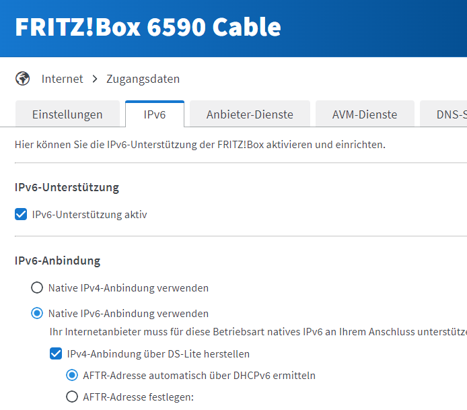Click the IPv6-Unterstützung section heading
Image resolution: width=467 pixels, height=410 pixels.
[x=67, y=187]
